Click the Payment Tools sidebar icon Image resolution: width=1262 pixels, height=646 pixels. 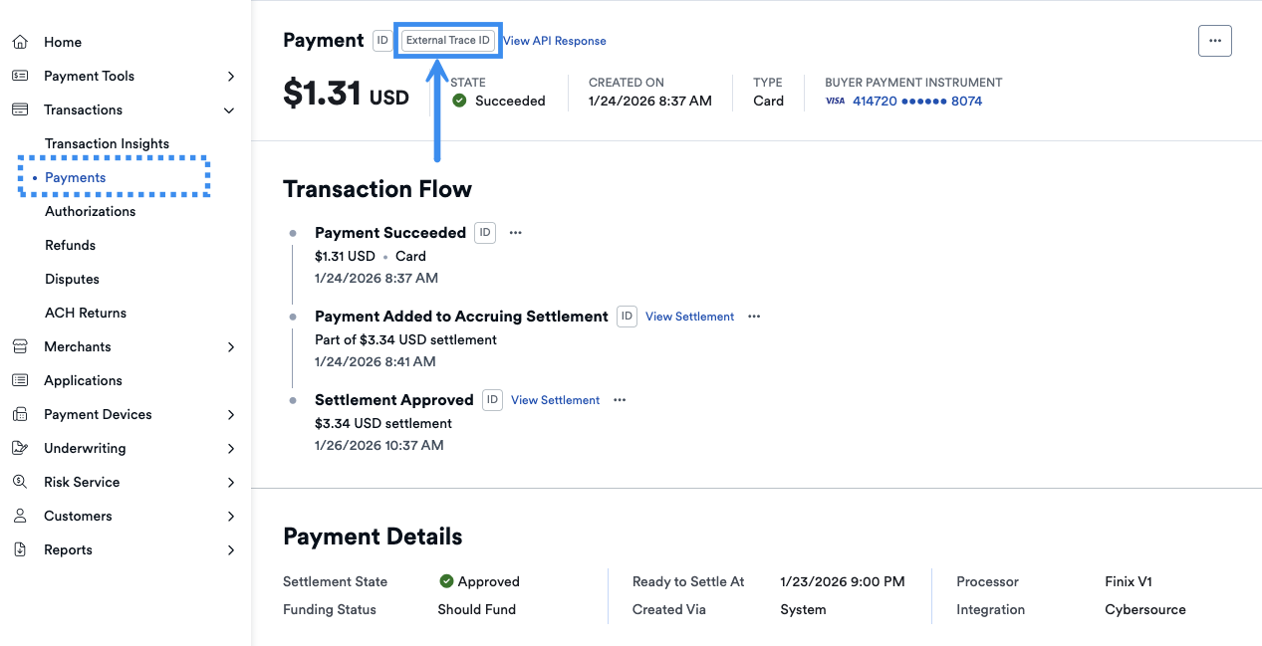click(x=20, y=76)
